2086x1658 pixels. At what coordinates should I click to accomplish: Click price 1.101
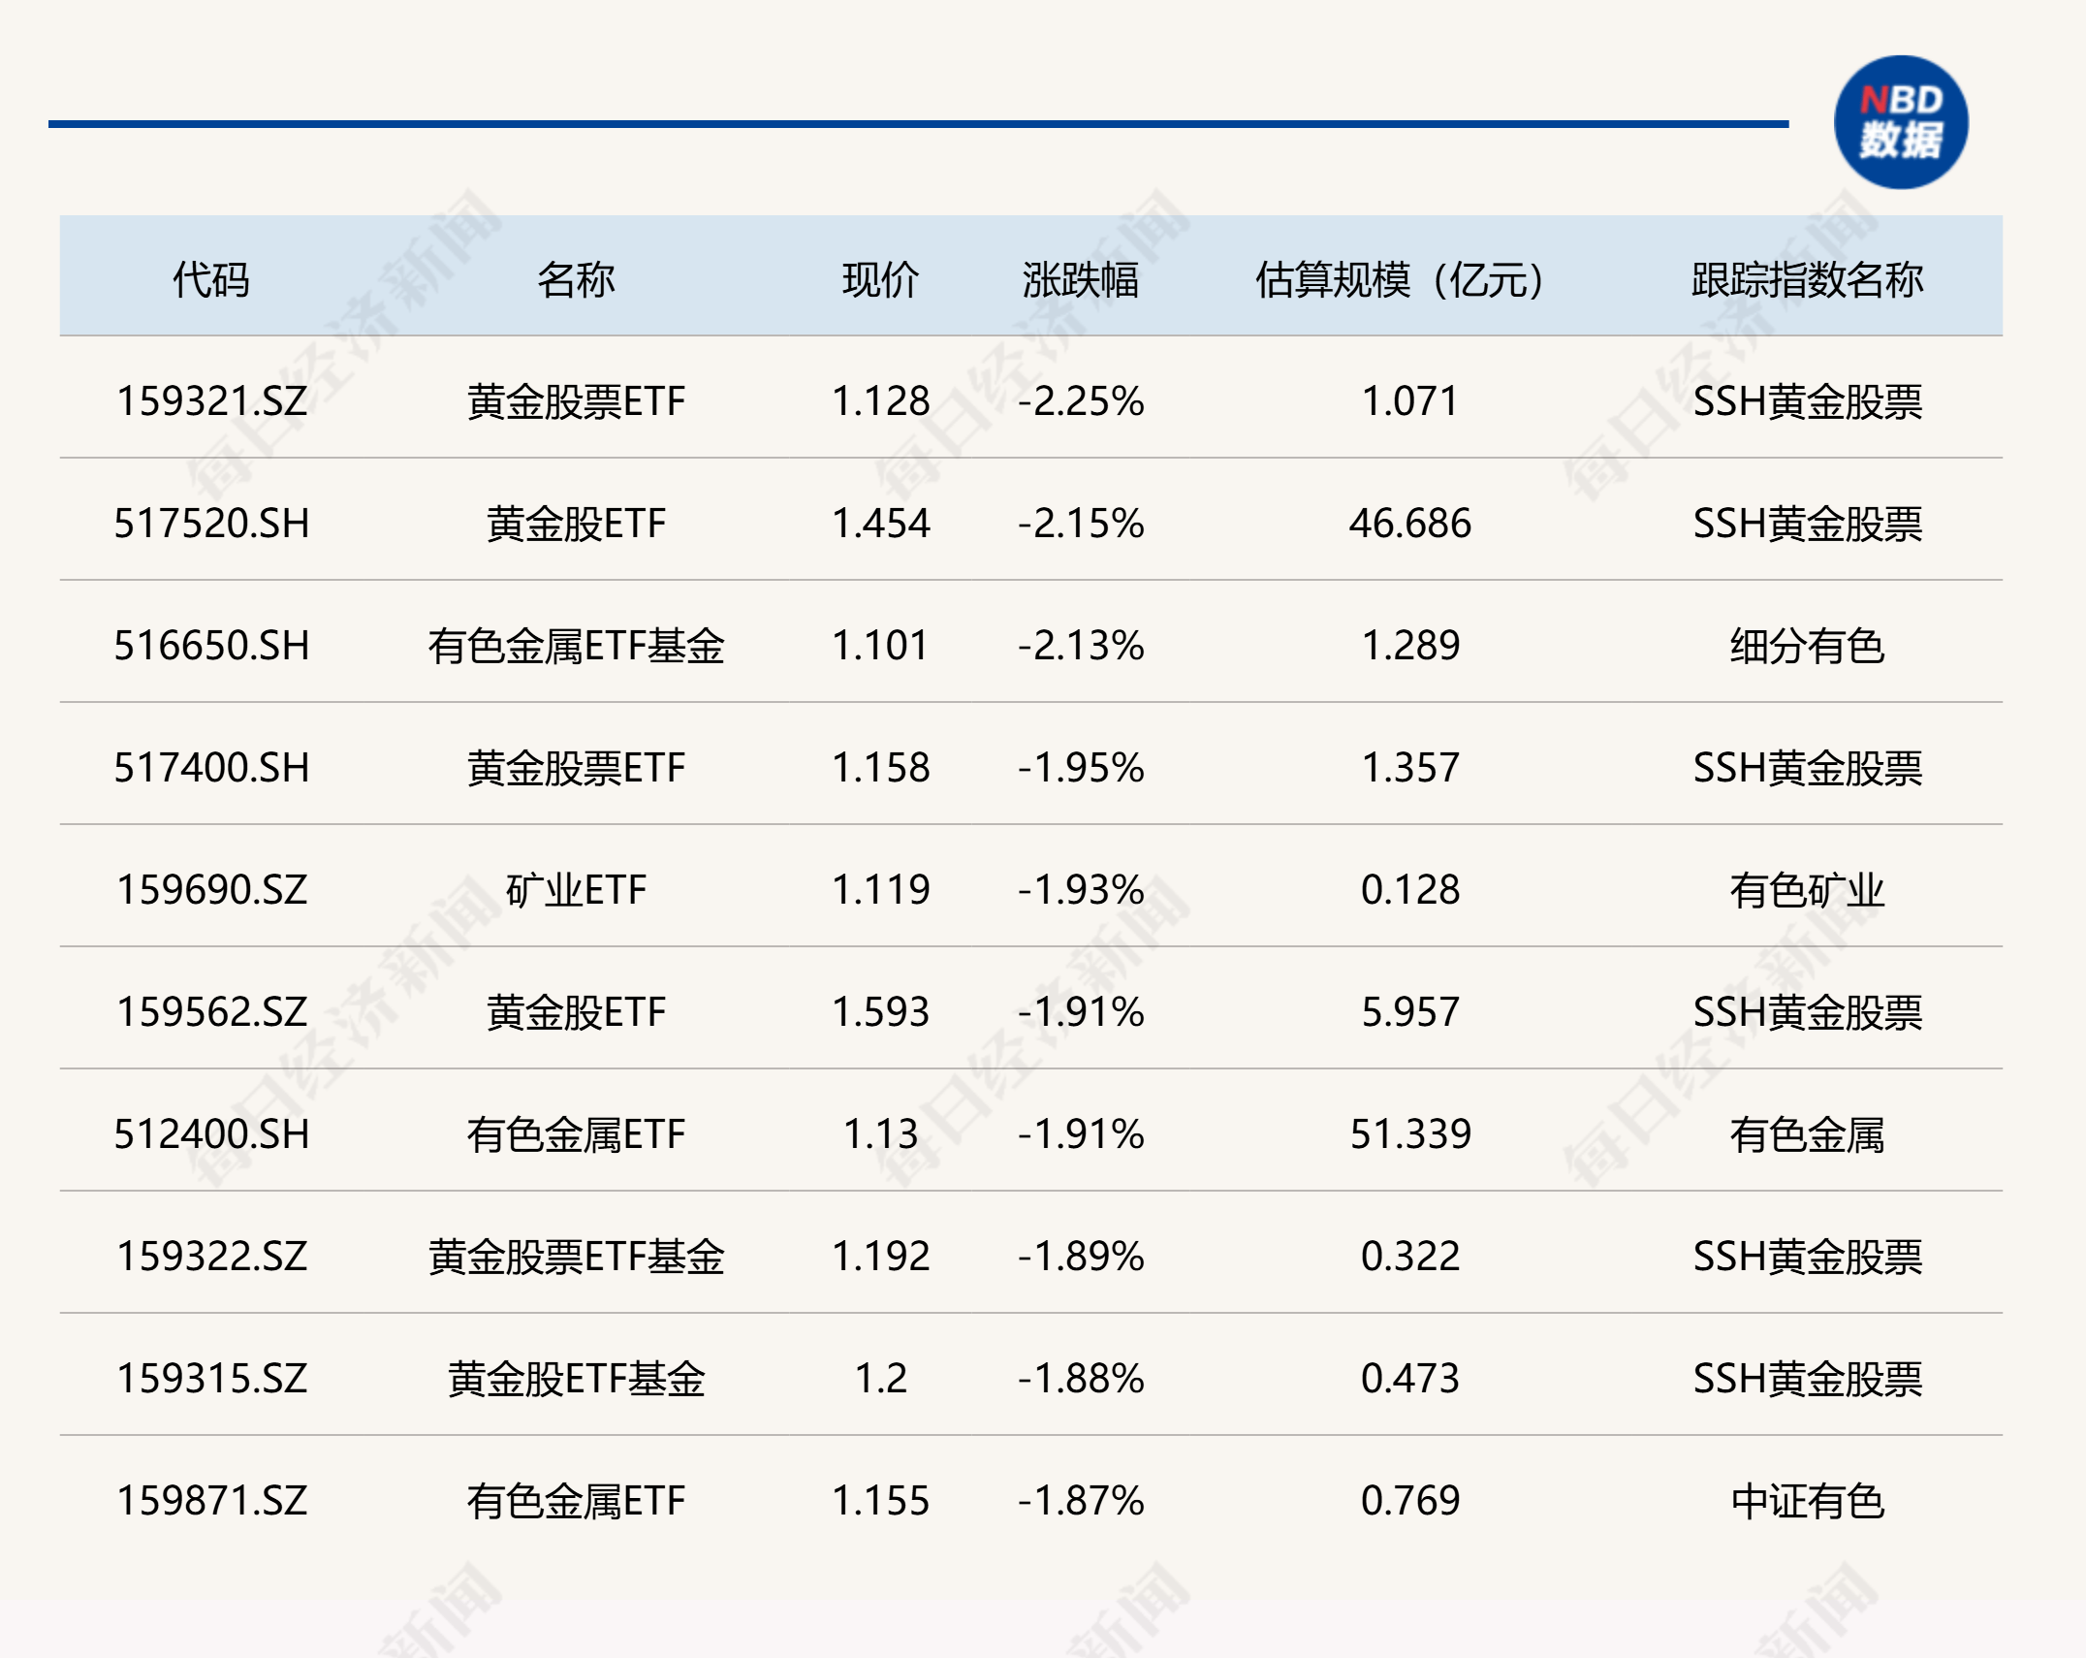880,646
